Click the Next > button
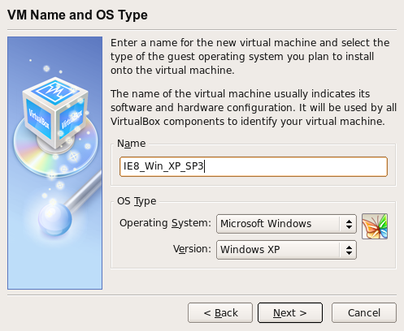404x331 pixels. (290, 313)
